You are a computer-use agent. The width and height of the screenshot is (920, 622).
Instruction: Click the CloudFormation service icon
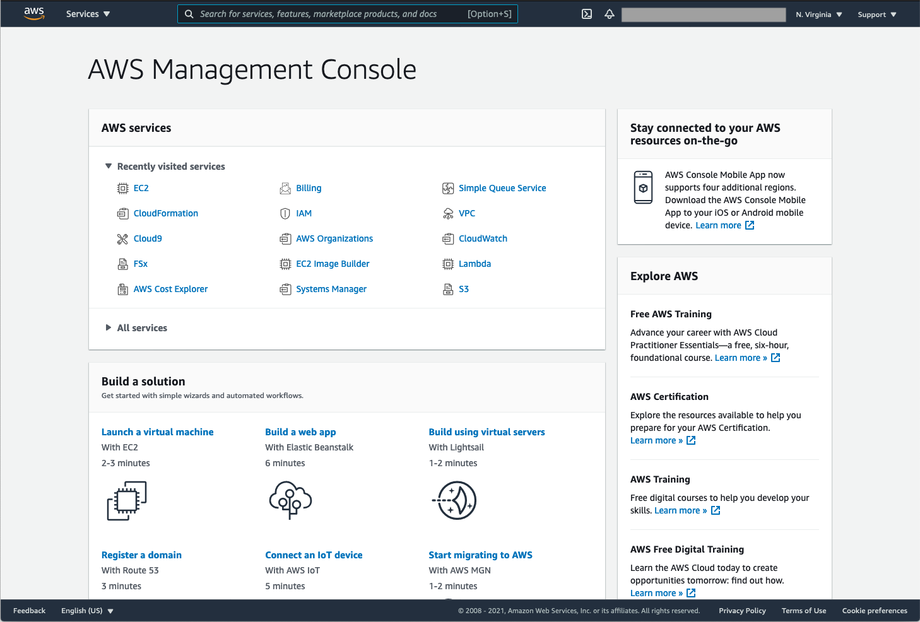(x=123, y=213)
